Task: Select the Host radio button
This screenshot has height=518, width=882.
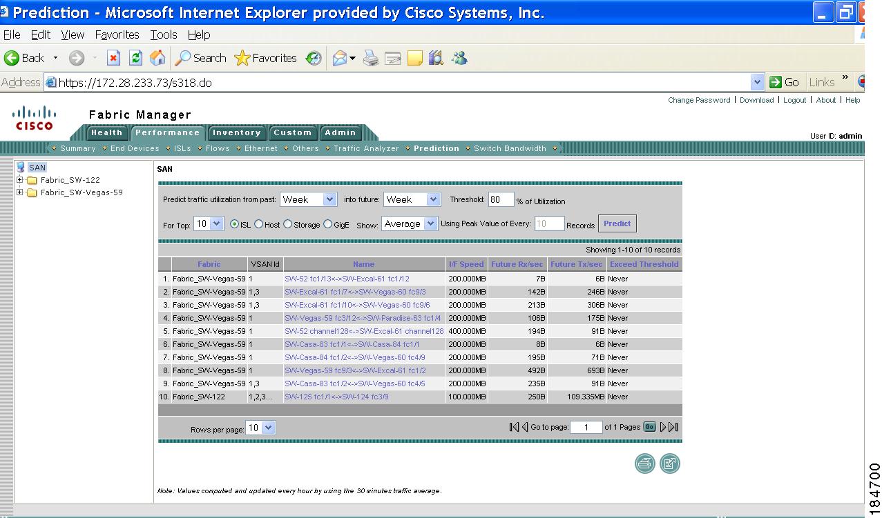Action: point(259,224)
